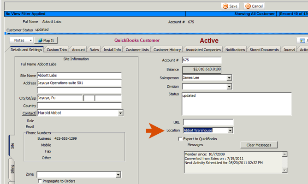Image resolution: width=308 pixels, height=184 pixels.
Task: Click the Country input field
Action: 79,106
